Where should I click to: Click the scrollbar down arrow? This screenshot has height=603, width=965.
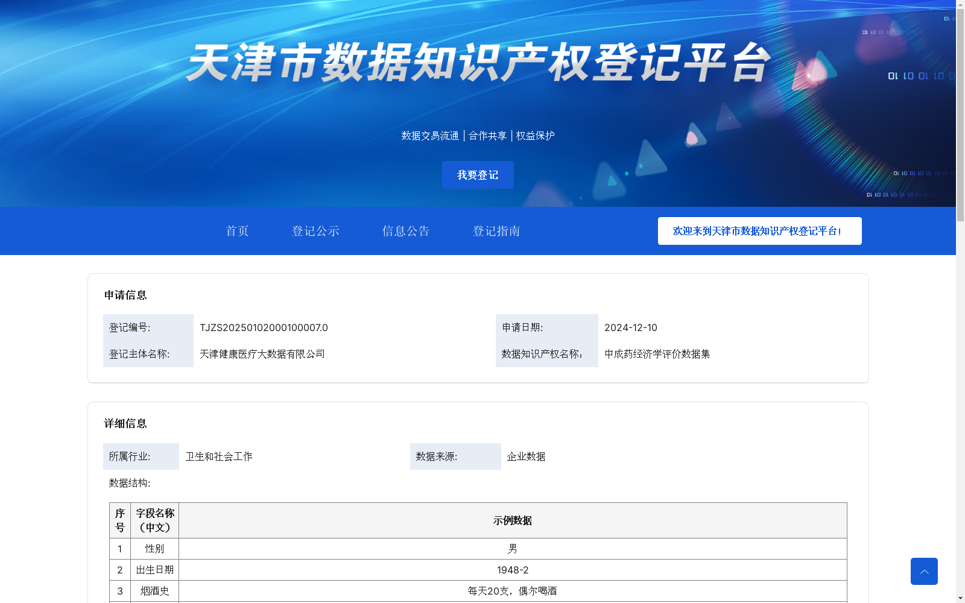coord(960,599)
